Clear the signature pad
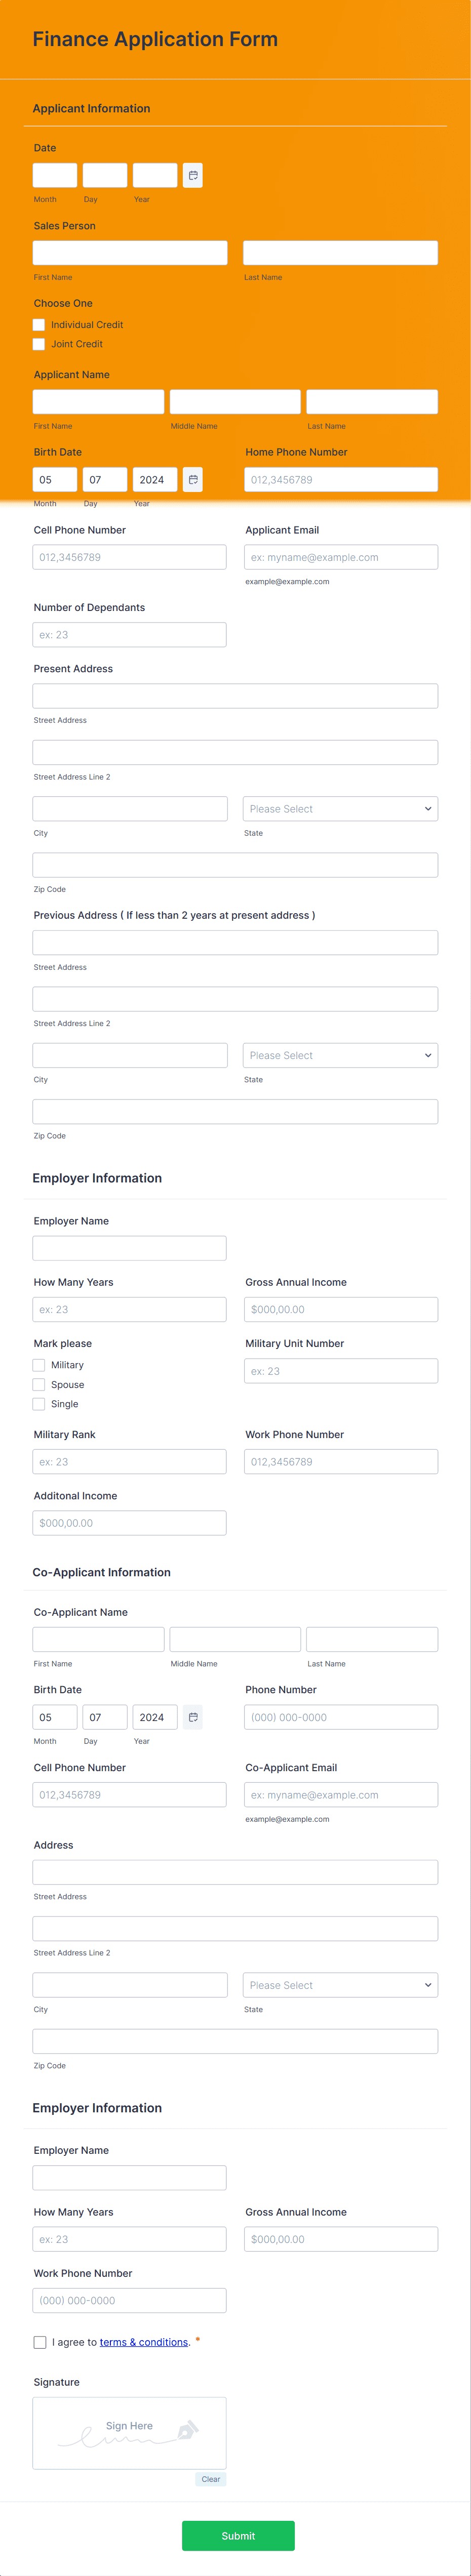This screenshot has height=2576, width=471. coord(211,2479)
